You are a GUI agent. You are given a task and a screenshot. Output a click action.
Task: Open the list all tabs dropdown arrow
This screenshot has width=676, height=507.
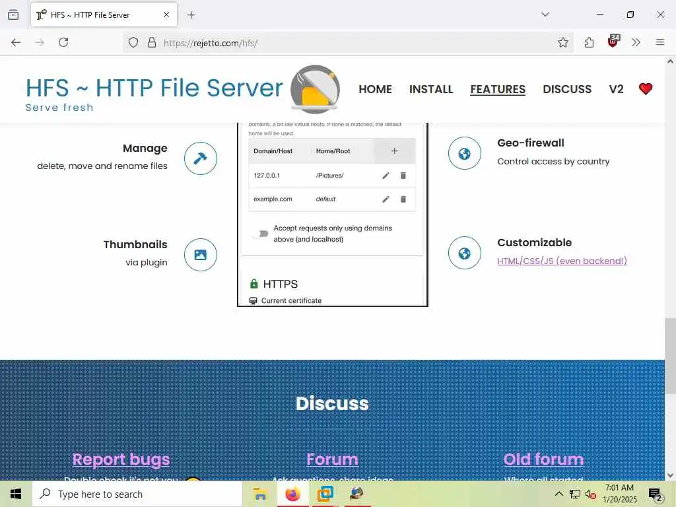pos(545,15)
